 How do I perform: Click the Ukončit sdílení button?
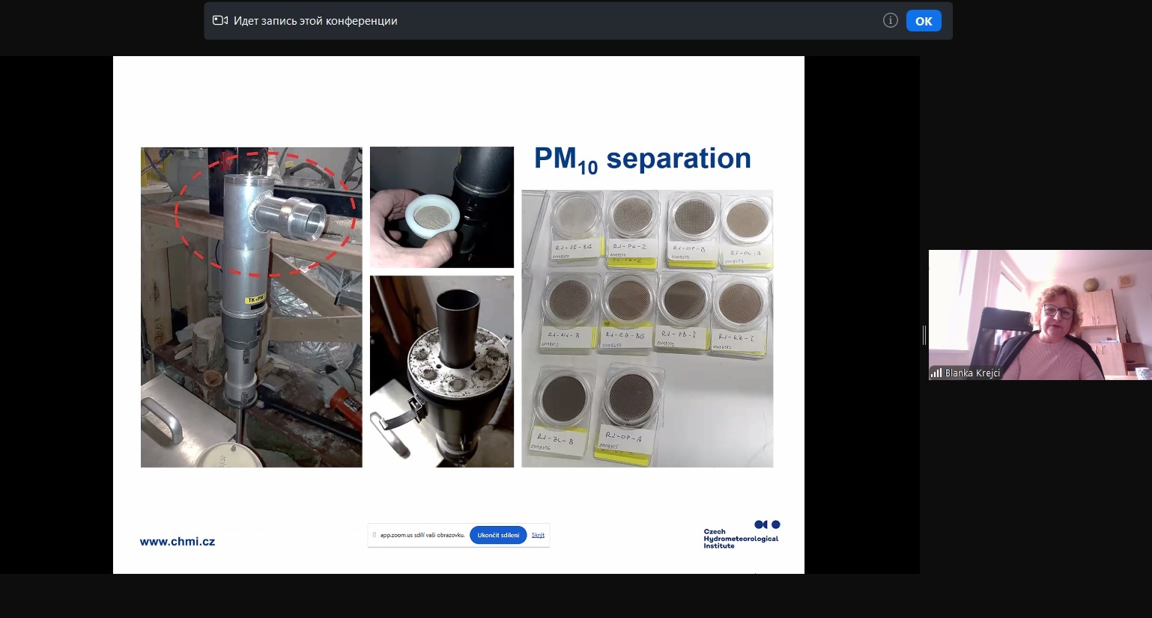point(498,535)
